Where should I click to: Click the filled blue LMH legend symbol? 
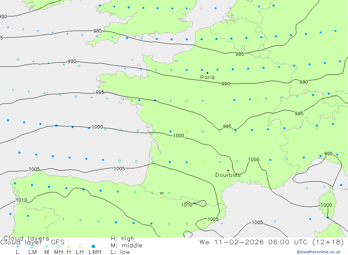(x=93, y=246)
